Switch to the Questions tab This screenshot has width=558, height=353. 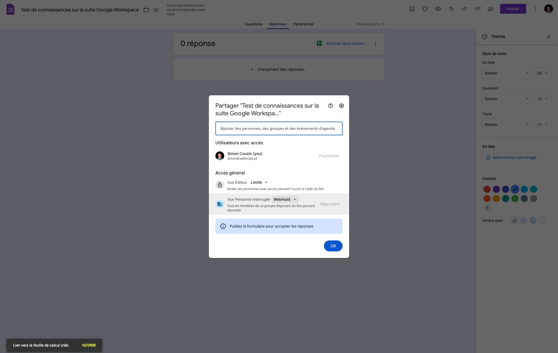point(253,24)
